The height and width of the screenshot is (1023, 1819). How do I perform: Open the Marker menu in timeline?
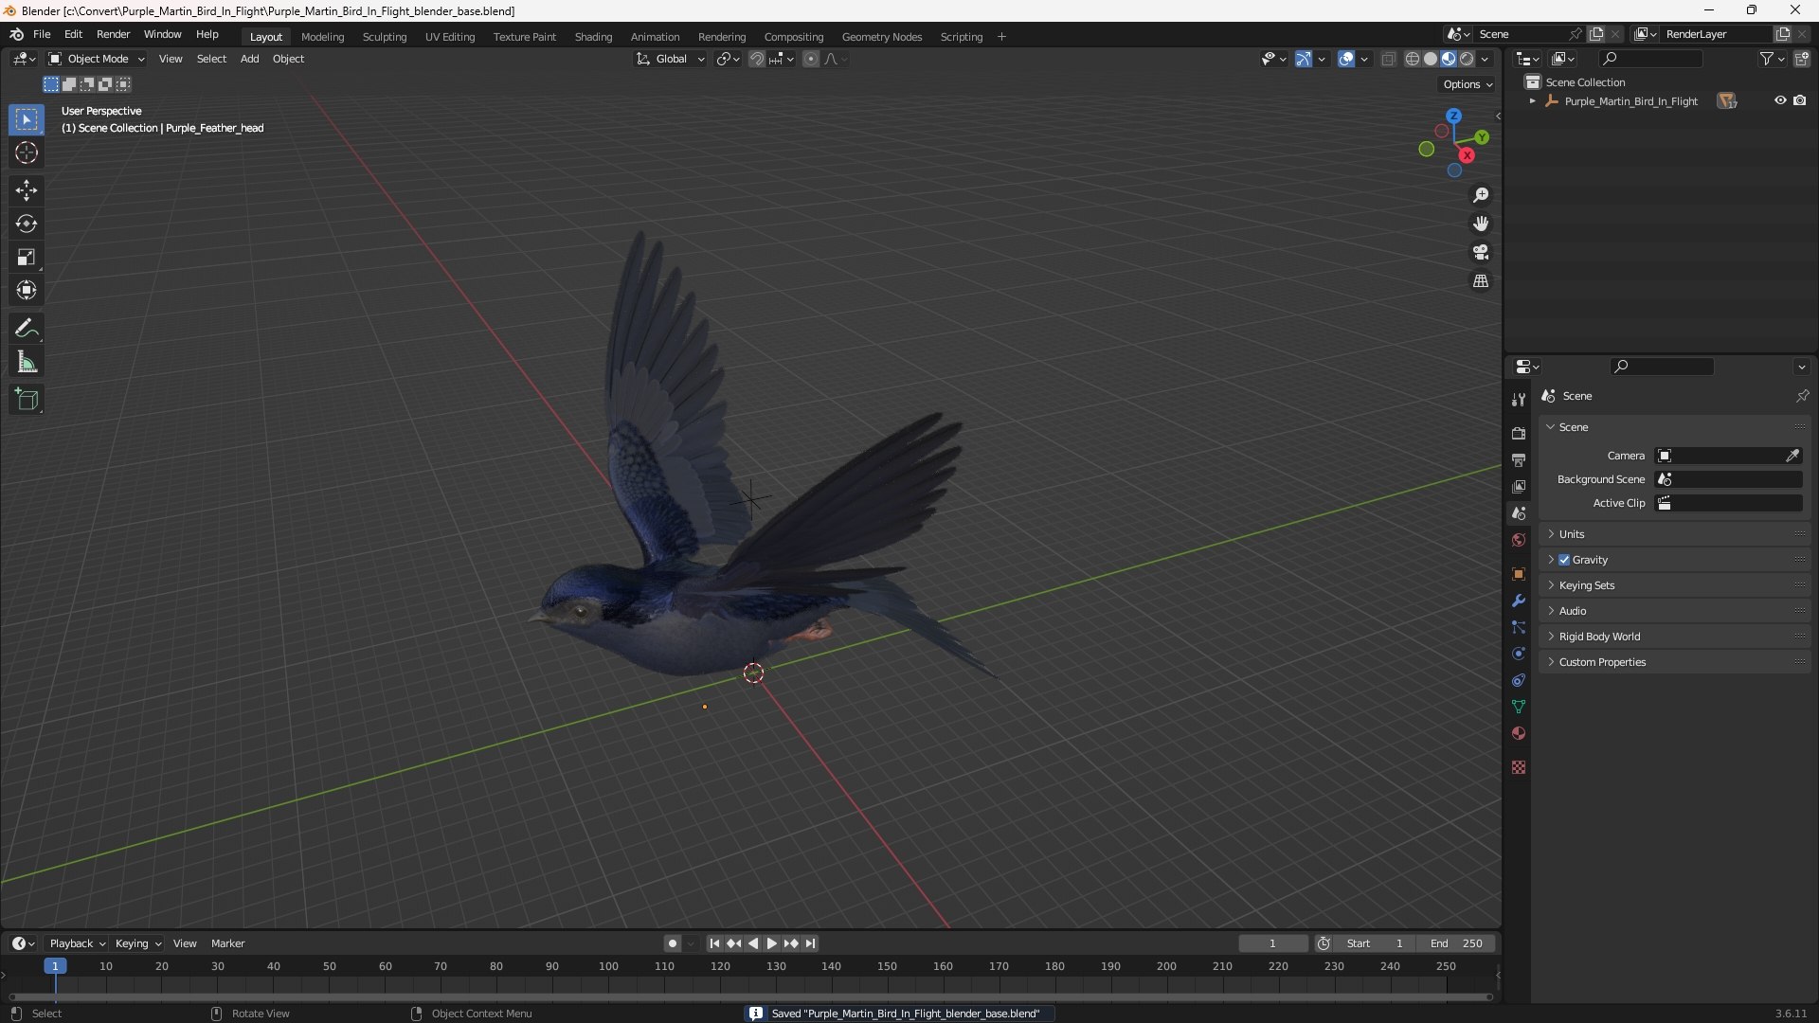pos(227,943)
